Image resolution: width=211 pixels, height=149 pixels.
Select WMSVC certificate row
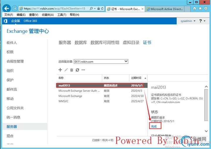(102, 101)
